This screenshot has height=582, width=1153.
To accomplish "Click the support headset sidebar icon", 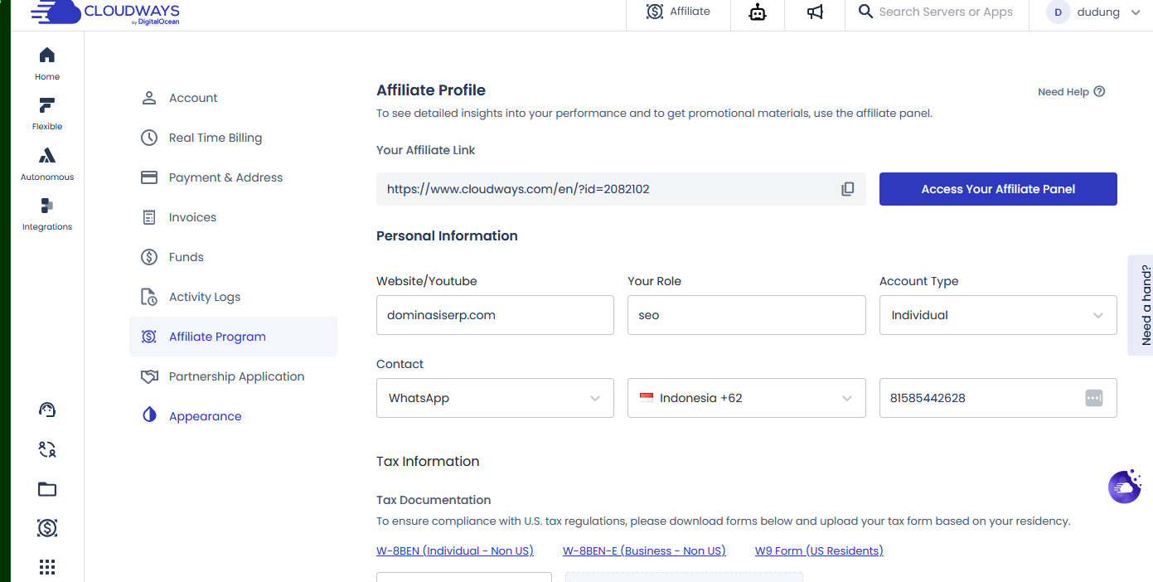I will coord(47,410).
